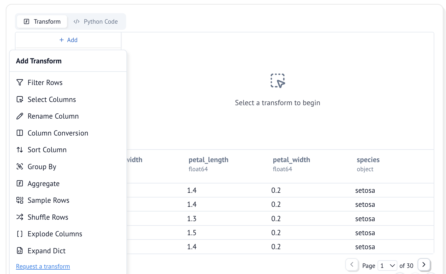
Task: Open the Request a transform link
Action: tap(43, 266)
